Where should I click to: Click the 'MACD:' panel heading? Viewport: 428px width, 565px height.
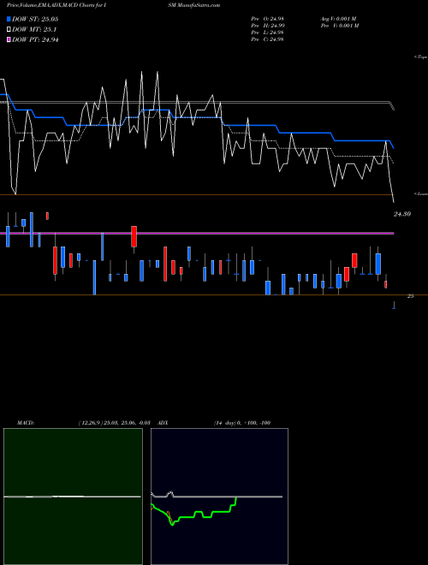tap(26, 423)
